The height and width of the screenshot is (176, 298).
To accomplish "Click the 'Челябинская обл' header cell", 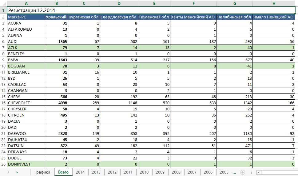I will [x=235, y=17].
